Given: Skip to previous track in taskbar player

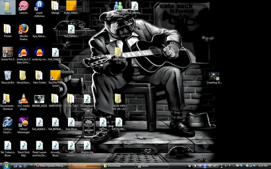Looking at the screenshot, I should [200, 166].
